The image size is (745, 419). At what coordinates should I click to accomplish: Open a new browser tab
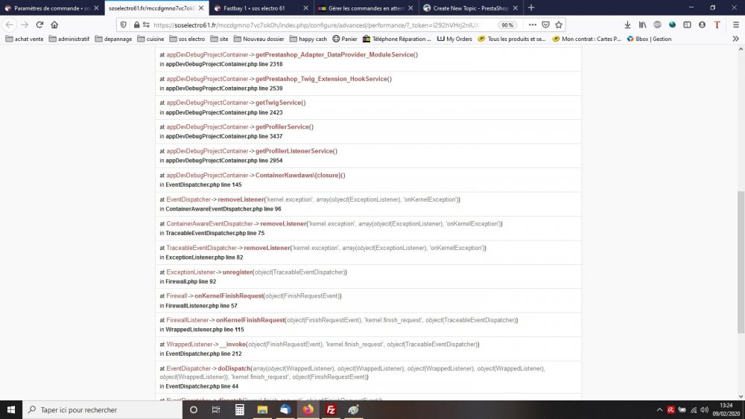coord(531,7)
